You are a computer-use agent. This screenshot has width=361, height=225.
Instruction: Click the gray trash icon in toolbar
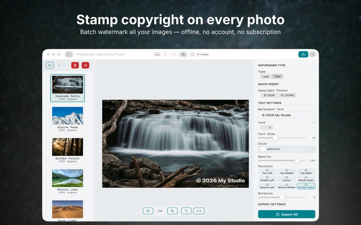click(x=193, y=54)
